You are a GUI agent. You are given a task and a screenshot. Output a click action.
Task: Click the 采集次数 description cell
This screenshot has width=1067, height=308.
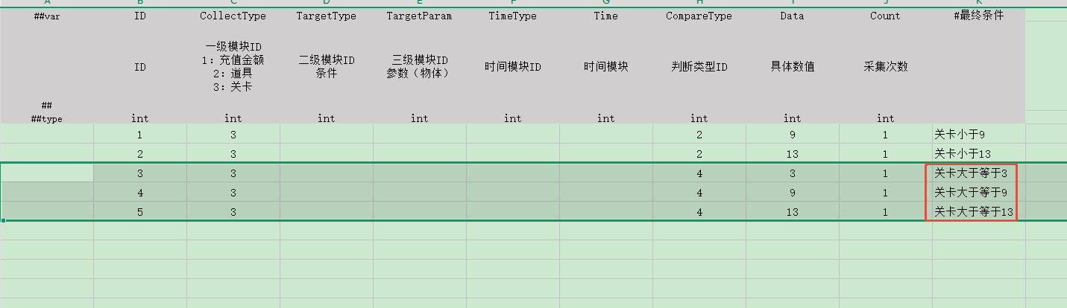click(885, 67)
